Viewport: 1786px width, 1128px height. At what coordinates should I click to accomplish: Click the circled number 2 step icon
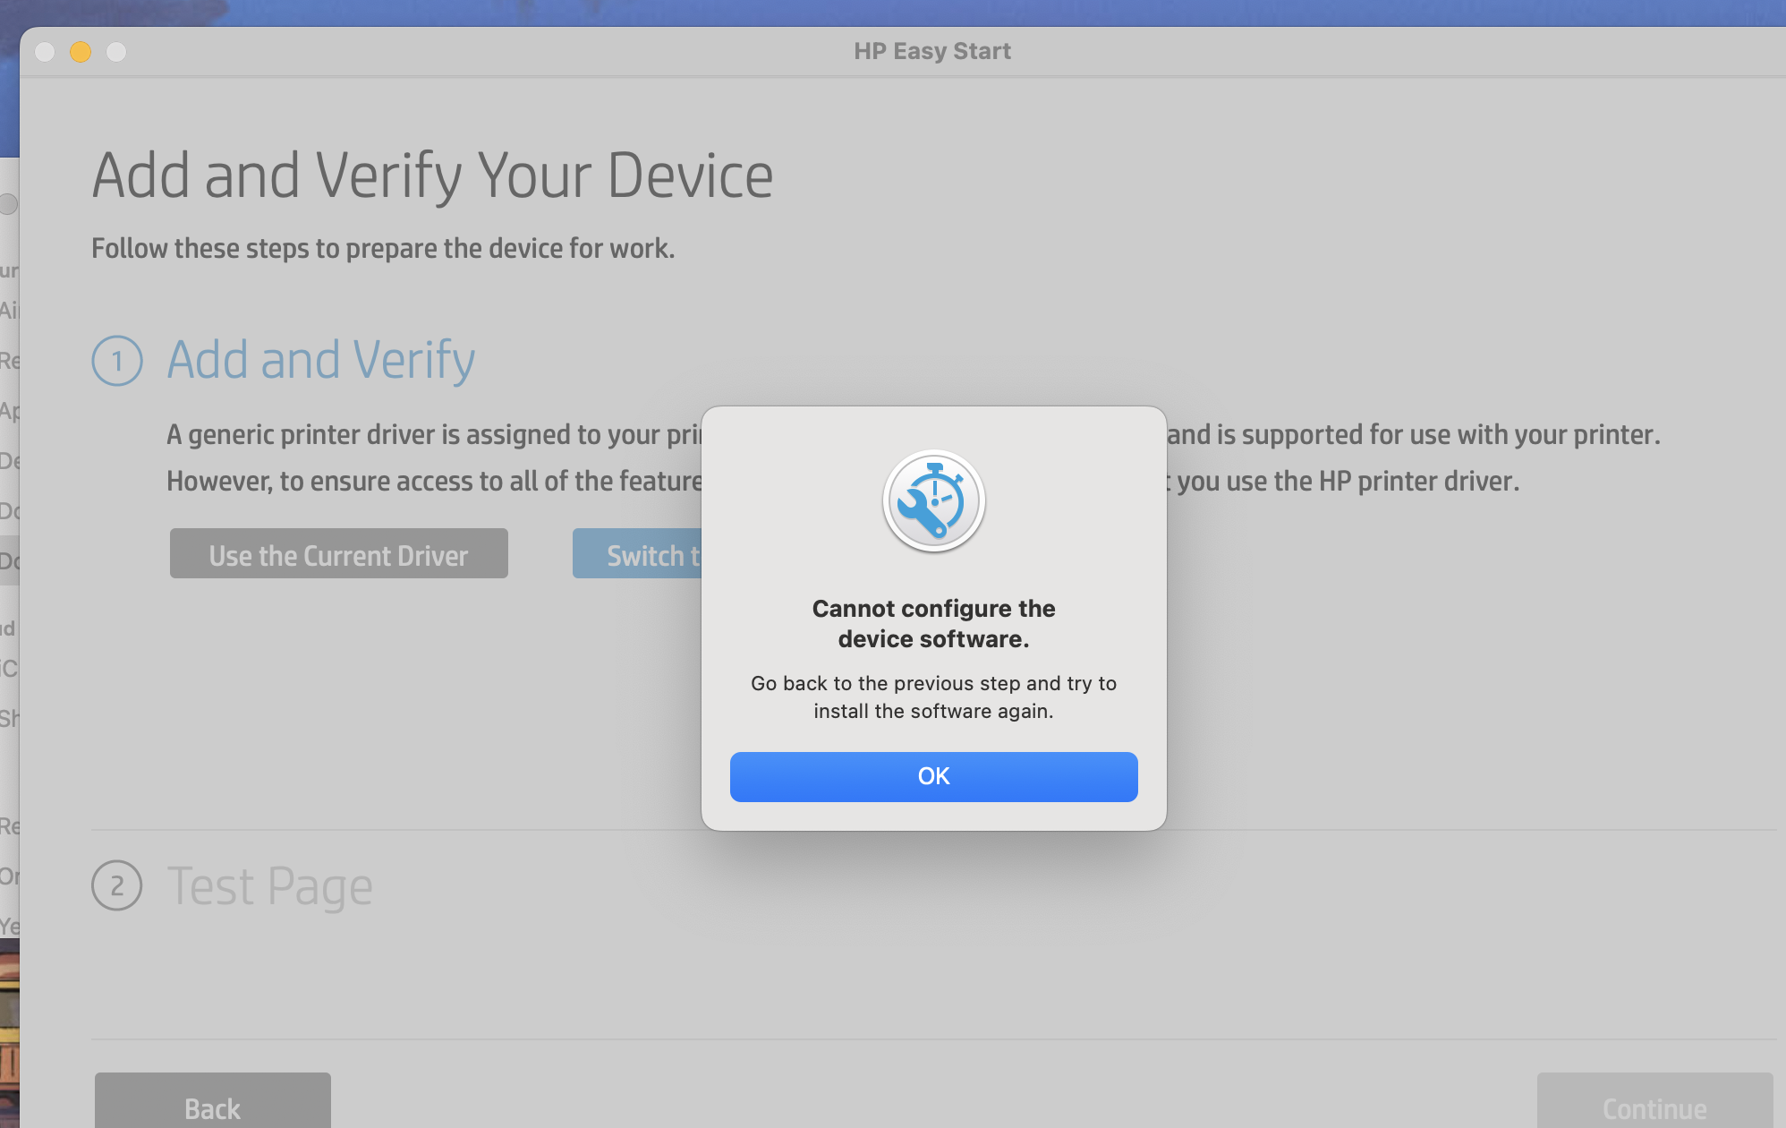click(x=117, y=885)
